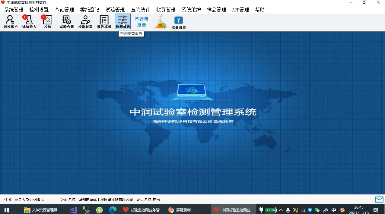Viewport: 385px width, 214px height.
Task: Click the 切换账户 switch account icon
Action: pyautogui.click(x=10, y=22)
